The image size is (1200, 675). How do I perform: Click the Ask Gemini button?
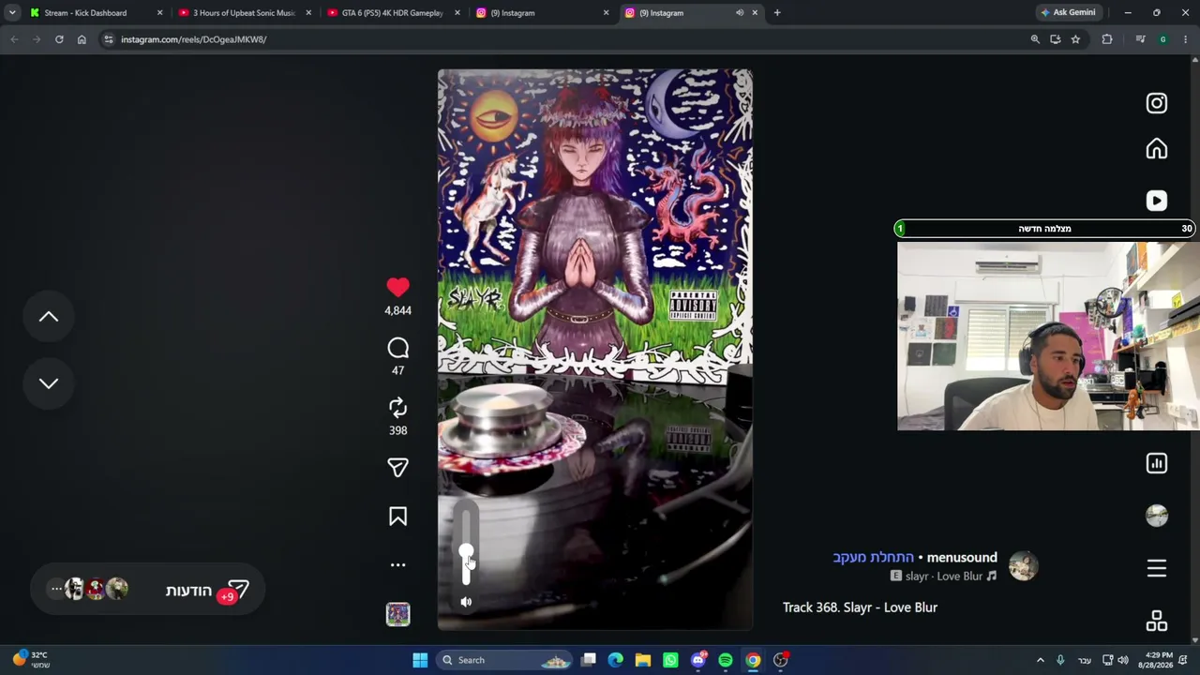tap(1067, 13)
